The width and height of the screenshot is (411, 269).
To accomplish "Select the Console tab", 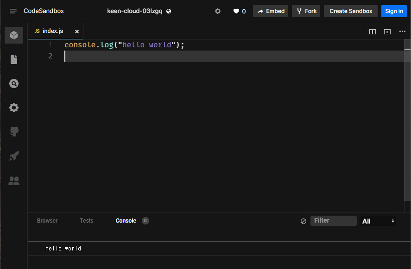I will pyautogui.click(x=126, y=221).
